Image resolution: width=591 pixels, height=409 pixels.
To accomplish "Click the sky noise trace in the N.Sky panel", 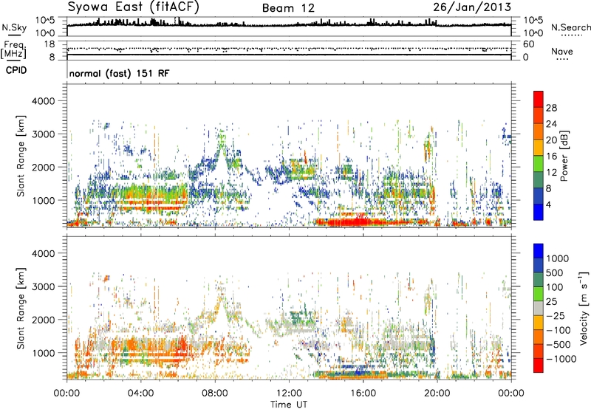I will [x=289, y=24].
